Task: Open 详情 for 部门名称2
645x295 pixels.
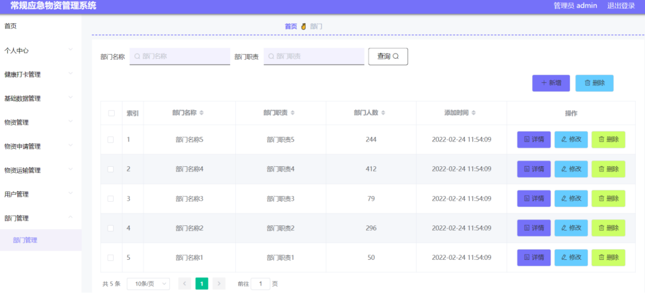Action: (x=534, y=228)
